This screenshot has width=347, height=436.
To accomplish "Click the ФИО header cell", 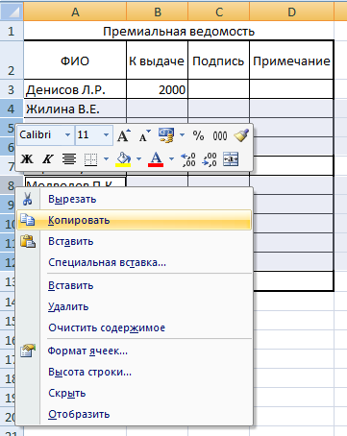I will click(x=75, y=61).
